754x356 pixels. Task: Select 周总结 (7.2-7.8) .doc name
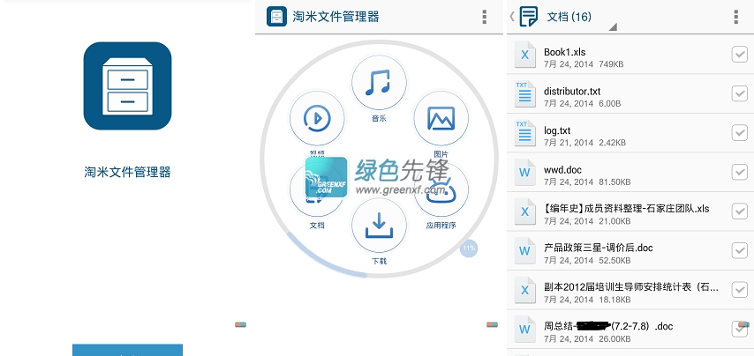click(x=608, y=327)
